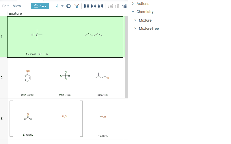Select the middle grid layout icon
Image resolution: width=231 pixels, height=144 pixels.
coord(94,6)
